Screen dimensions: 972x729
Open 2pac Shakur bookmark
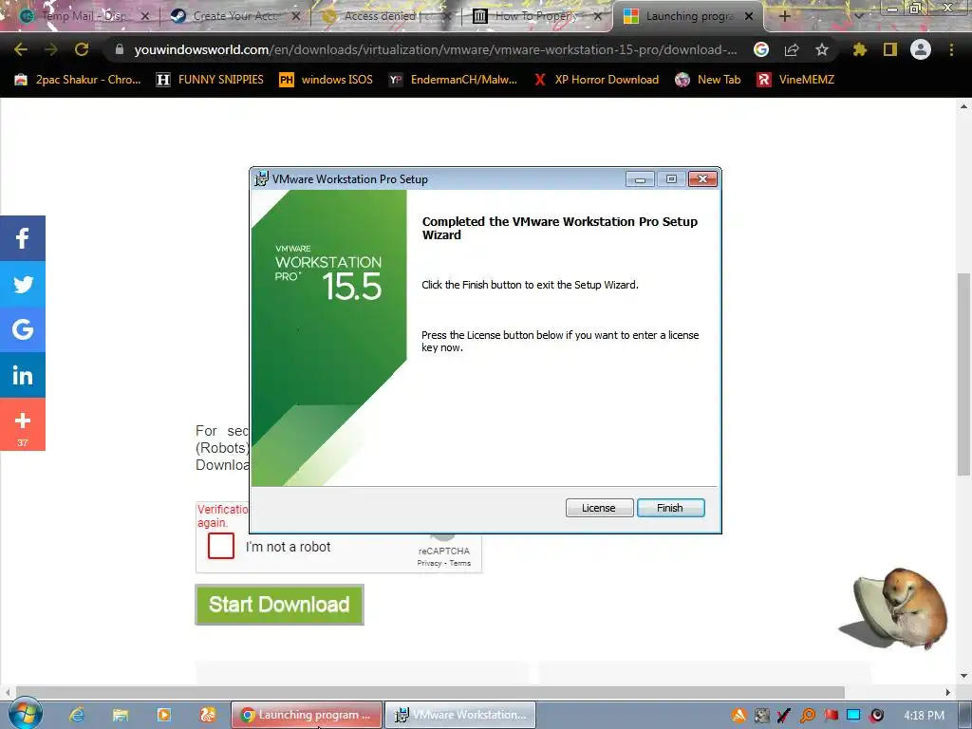tap(78, 80)
